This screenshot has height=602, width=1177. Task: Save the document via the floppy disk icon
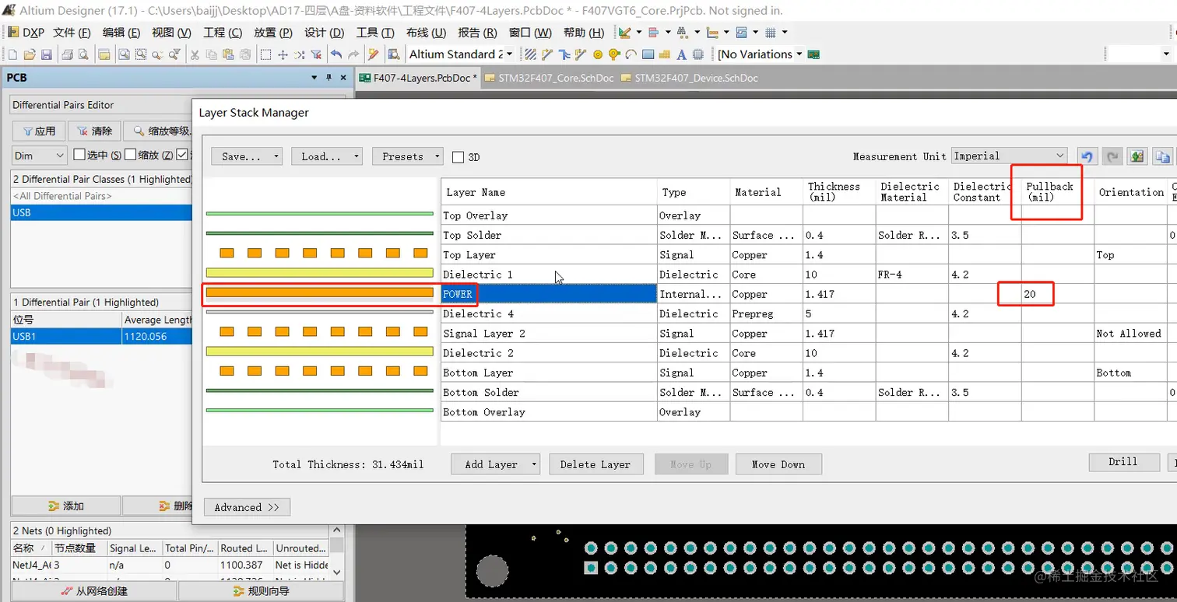coord(46,54)
